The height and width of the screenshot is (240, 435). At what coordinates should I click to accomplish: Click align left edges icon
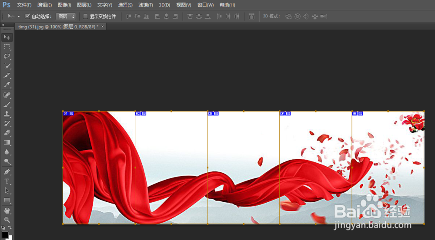pyautogui.click(x=157, y=16)
